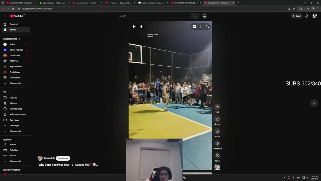Switch to Ni Noruega Ni Suiza tab
The image size is (321, 181).
coord(120,3)
